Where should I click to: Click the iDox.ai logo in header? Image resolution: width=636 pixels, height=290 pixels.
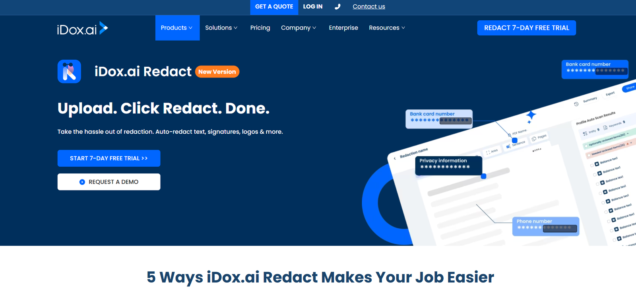coord(82,28)
